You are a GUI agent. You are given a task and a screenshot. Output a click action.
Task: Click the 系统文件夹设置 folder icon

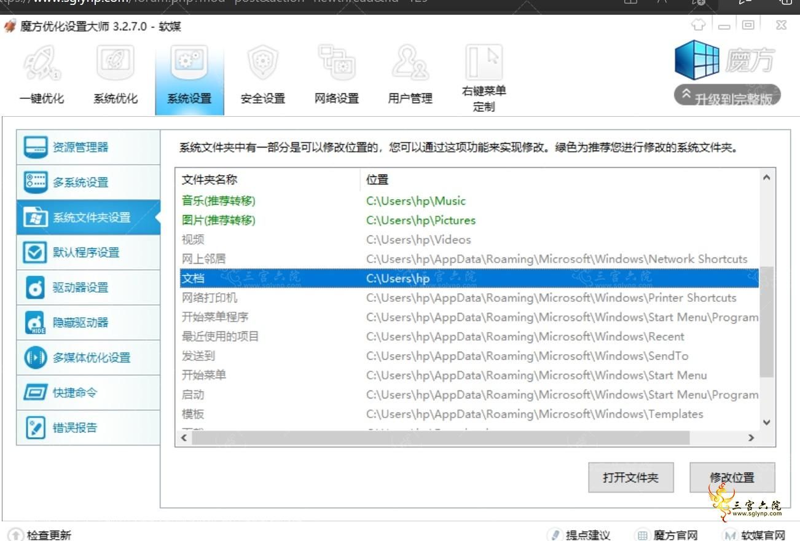(x=35, y=217)
